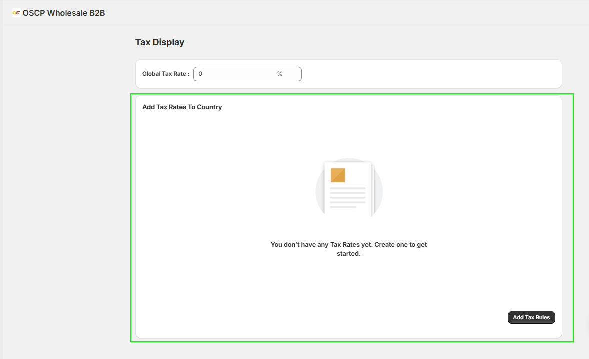Click inside the Global Tax Rate box

235,74
